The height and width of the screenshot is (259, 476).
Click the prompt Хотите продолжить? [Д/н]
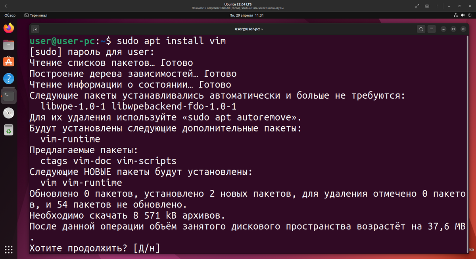[95, 249]
